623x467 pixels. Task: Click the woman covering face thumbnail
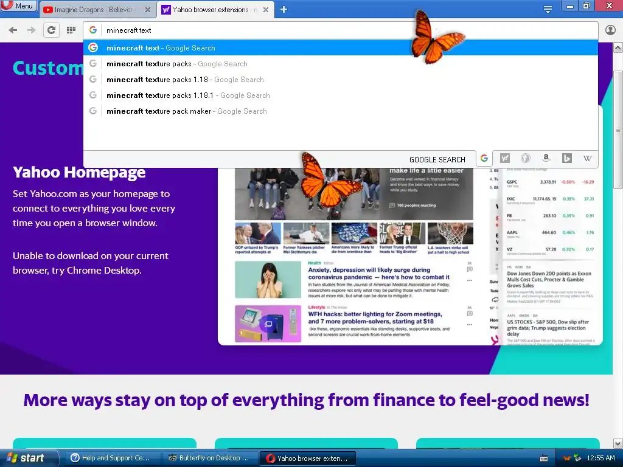pos(268,280)
